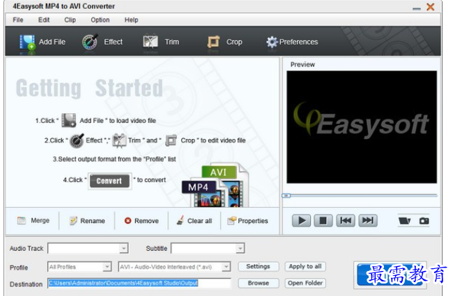Click the Open Folder button

[x=305, y=283]
